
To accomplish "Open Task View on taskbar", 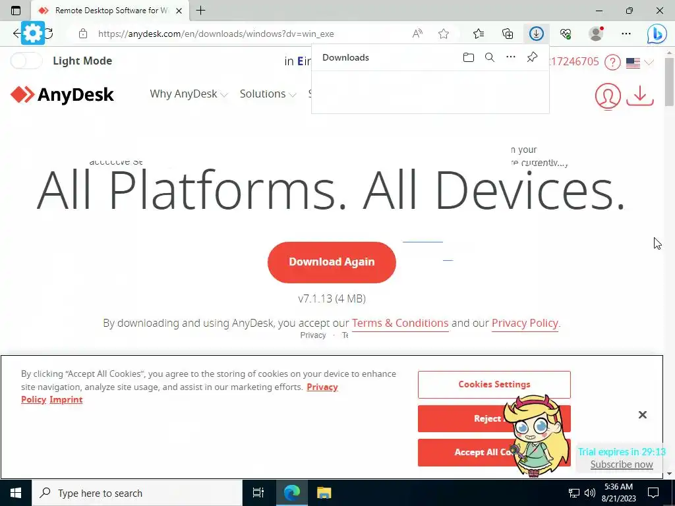I will (x=258, y=493).
